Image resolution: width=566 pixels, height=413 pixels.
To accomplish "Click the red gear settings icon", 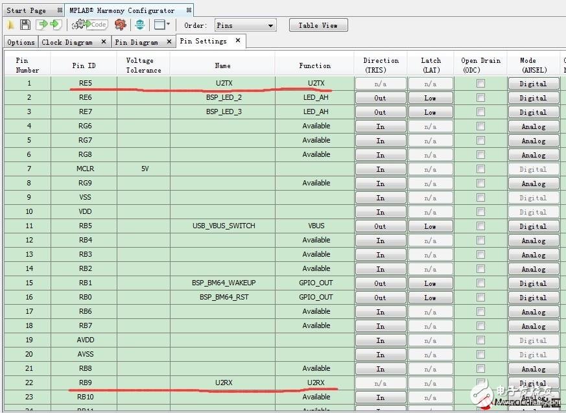I will [x=120, y=25].
